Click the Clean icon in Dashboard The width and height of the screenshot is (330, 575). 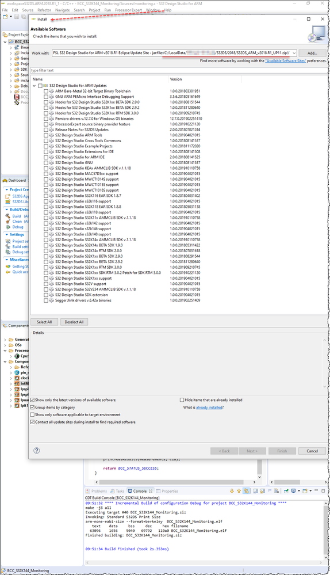point(7,222)
